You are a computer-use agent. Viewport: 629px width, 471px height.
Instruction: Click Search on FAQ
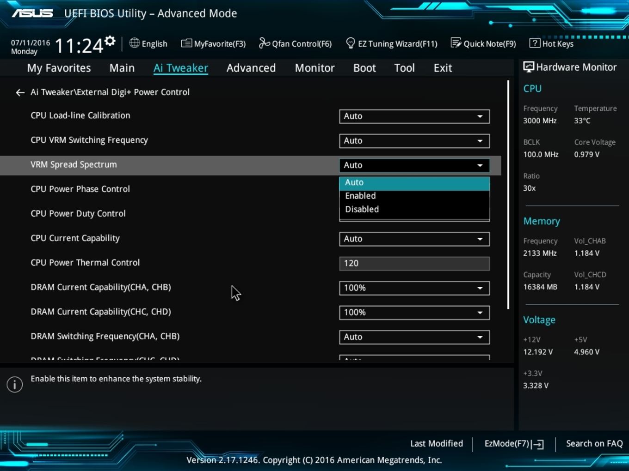tap(594, 444)
